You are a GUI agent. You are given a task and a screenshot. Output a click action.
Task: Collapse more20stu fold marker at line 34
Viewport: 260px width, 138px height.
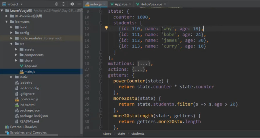click(101, 98)
